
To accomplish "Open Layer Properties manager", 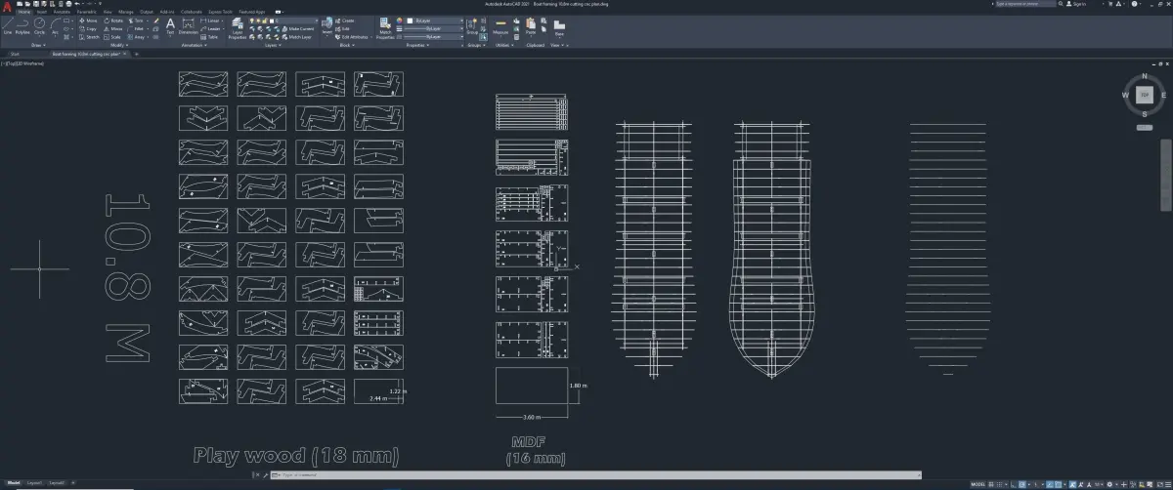I will click(238, 28).
